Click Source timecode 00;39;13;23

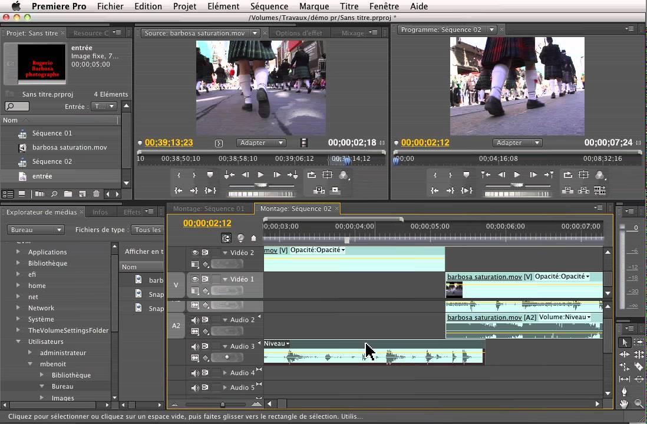coord(169,143)
